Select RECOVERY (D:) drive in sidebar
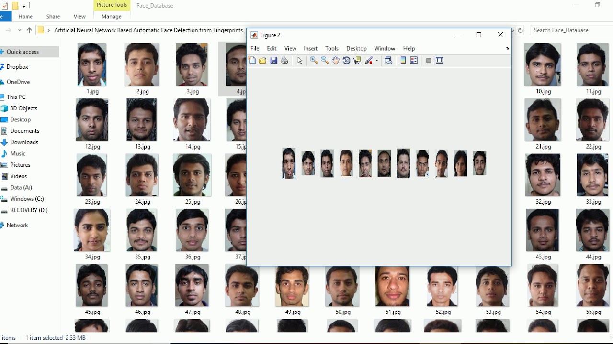Screen dimensions: 613x344 (x=29, y=210)
